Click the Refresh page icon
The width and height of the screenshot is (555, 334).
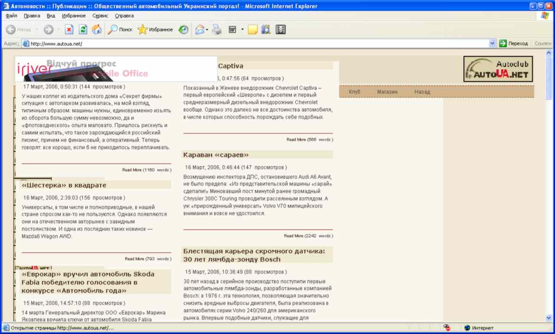point(83,29)
